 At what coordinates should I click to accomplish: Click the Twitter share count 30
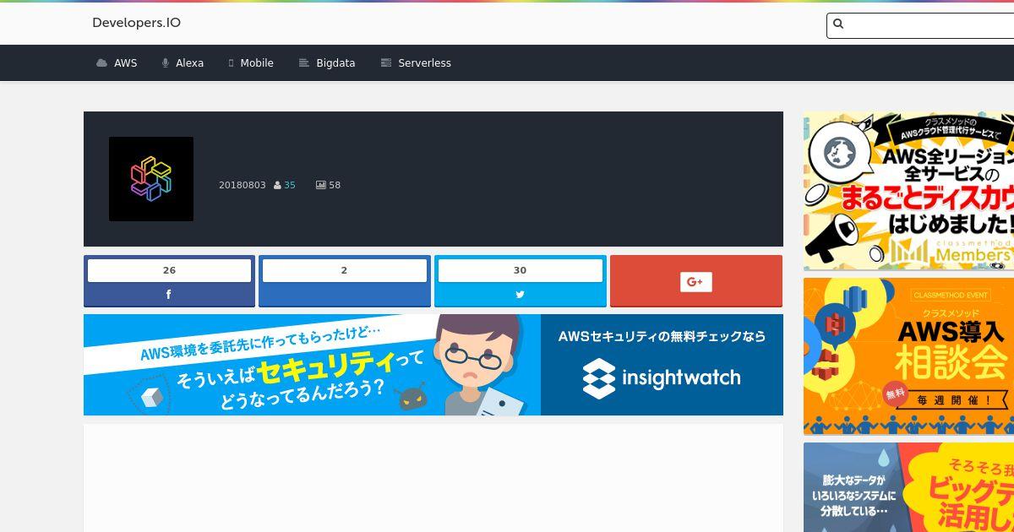(520, 270)
